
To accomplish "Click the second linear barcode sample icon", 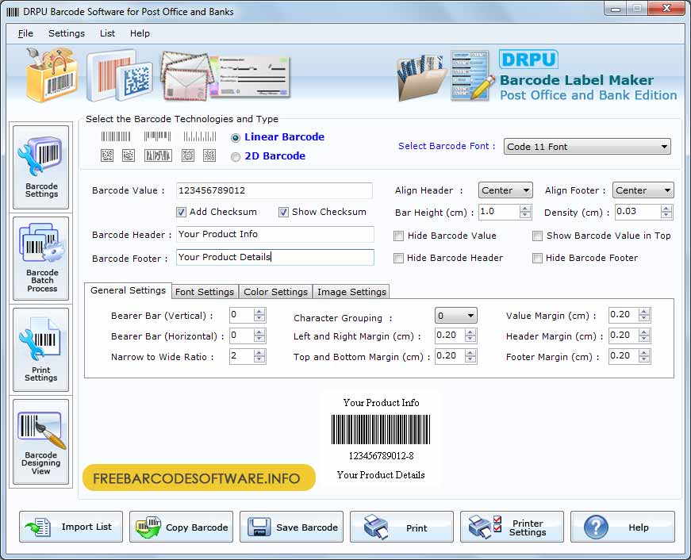I will click(157, 136).
